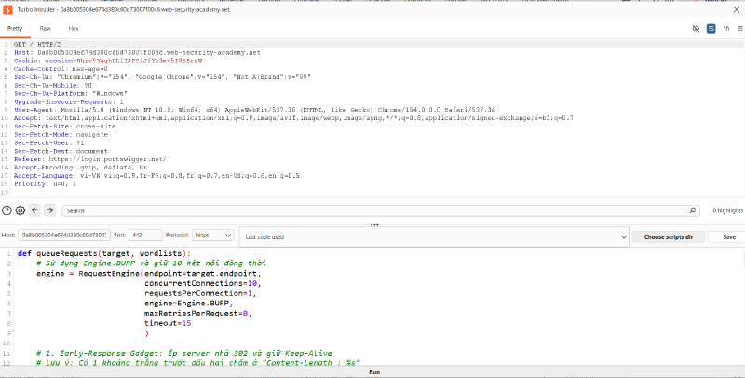Click the "requestsPerConnection=1" code line
Image resolution: width=745 pixels, height=378 pixels.
(198, 293)
